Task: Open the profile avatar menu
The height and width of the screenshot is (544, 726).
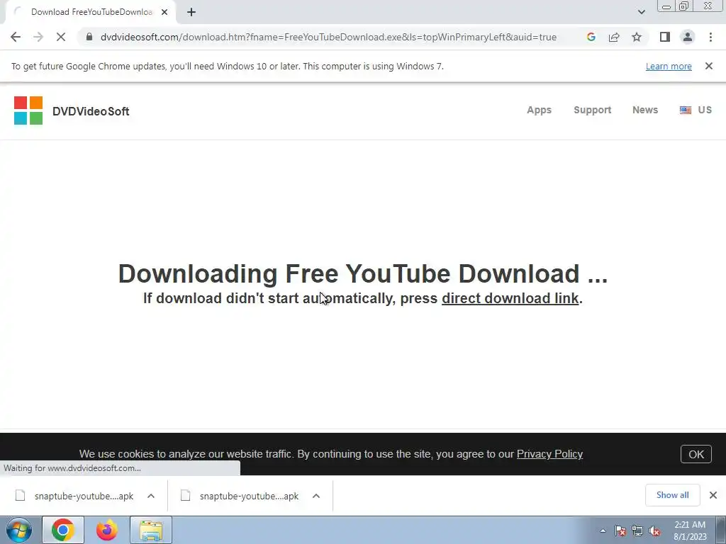Action: 688,37
